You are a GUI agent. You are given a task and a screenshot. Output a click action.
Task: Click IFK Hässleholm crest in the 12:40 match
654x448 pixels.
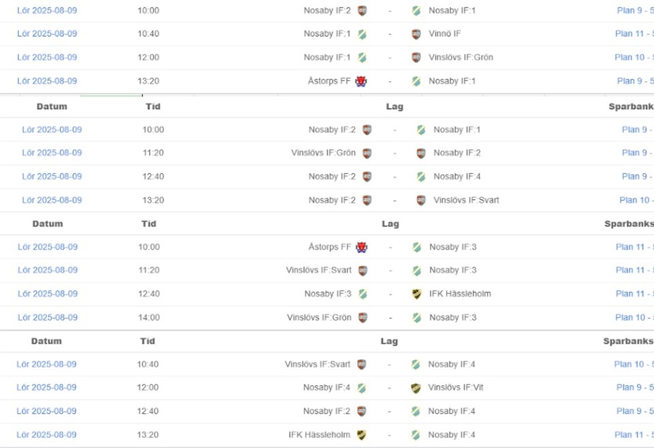416,294
